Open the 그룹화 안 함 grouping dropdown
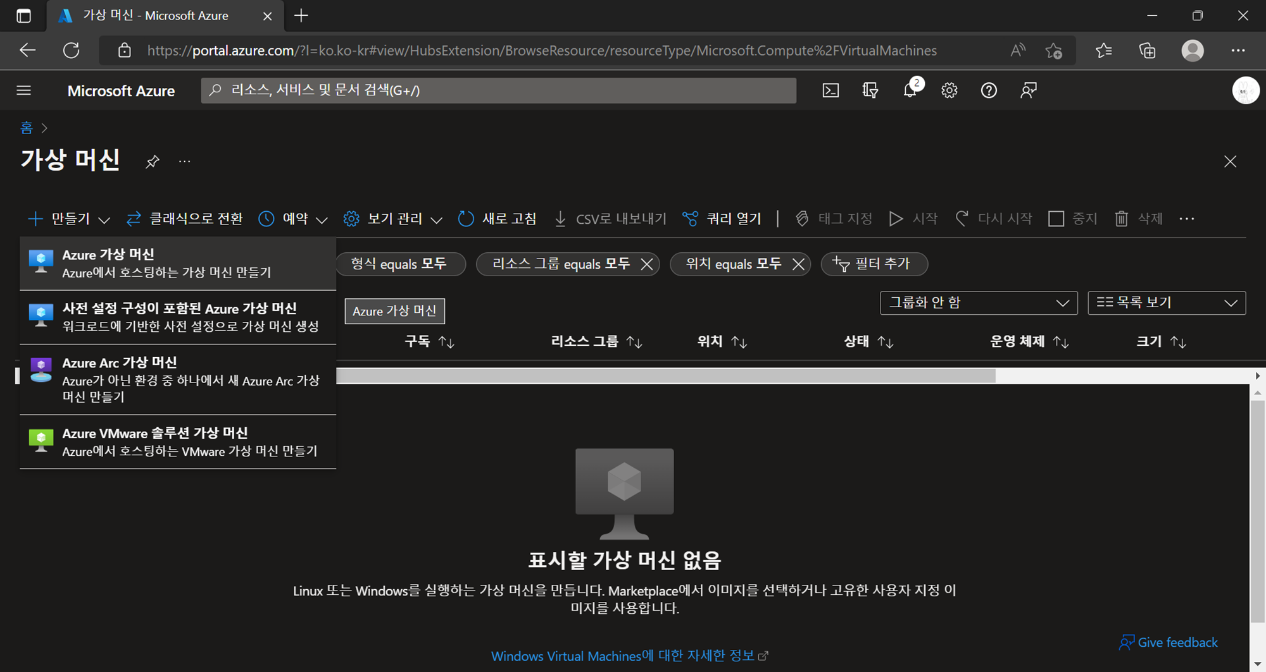The height and width of the screenshot is (672, 1266). (x=979, y=303)
